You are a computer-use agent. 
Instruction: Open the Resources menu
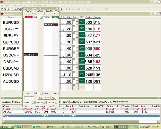tap(38, 6)
